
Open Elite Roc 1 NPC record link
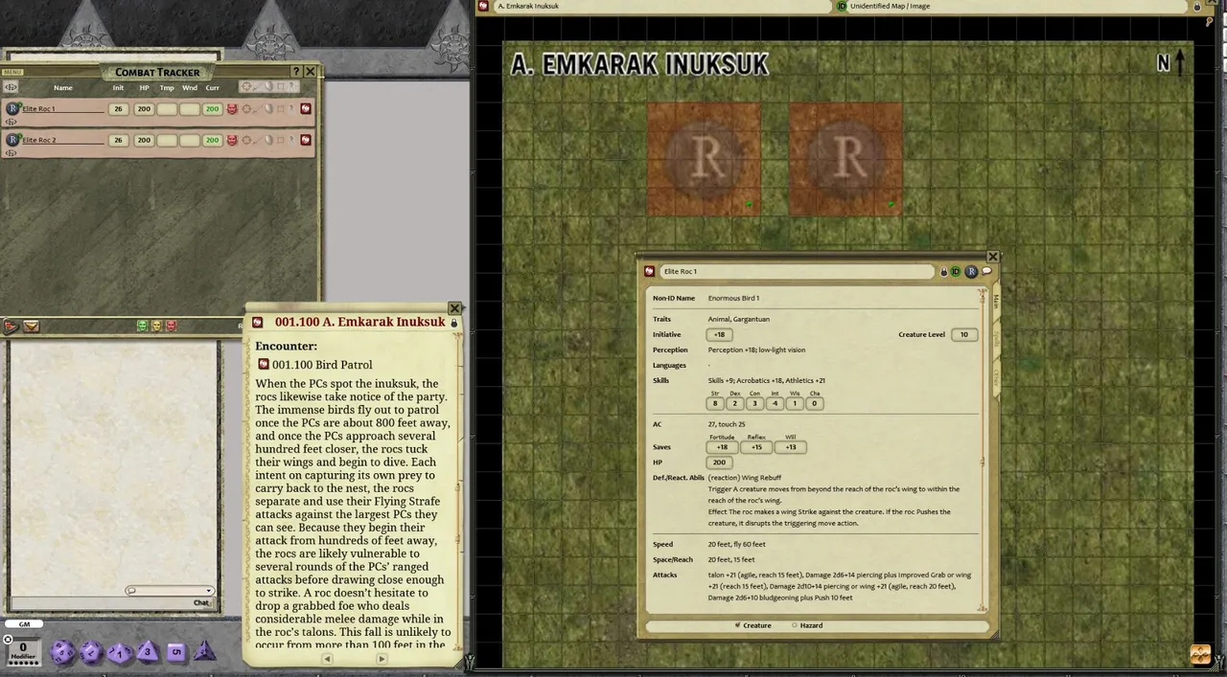306,109
